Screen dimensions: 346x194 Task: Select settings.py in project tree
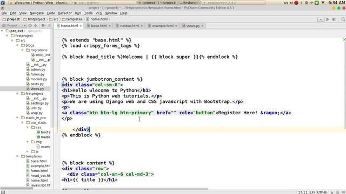(x=39, y=103)
